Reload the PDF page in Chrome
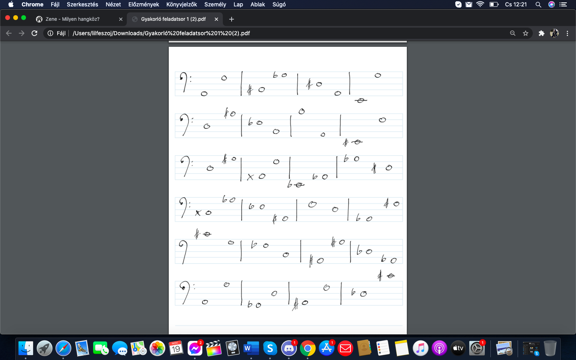 [34, 33]
